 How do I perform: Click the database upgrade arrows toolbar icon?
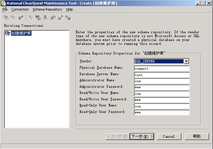pos(53,18)
